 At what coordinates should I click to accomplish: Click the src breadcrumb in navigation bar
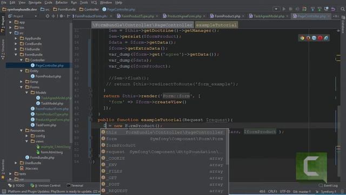point(45,9)
